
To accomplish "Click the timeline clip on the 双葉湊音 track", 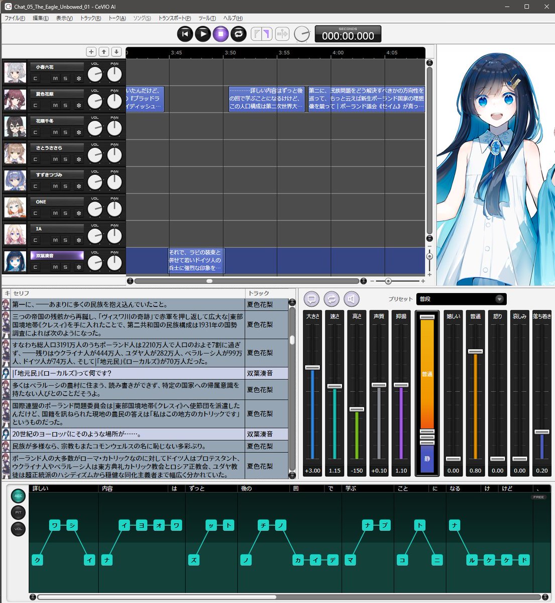I will tap(195, 260).
